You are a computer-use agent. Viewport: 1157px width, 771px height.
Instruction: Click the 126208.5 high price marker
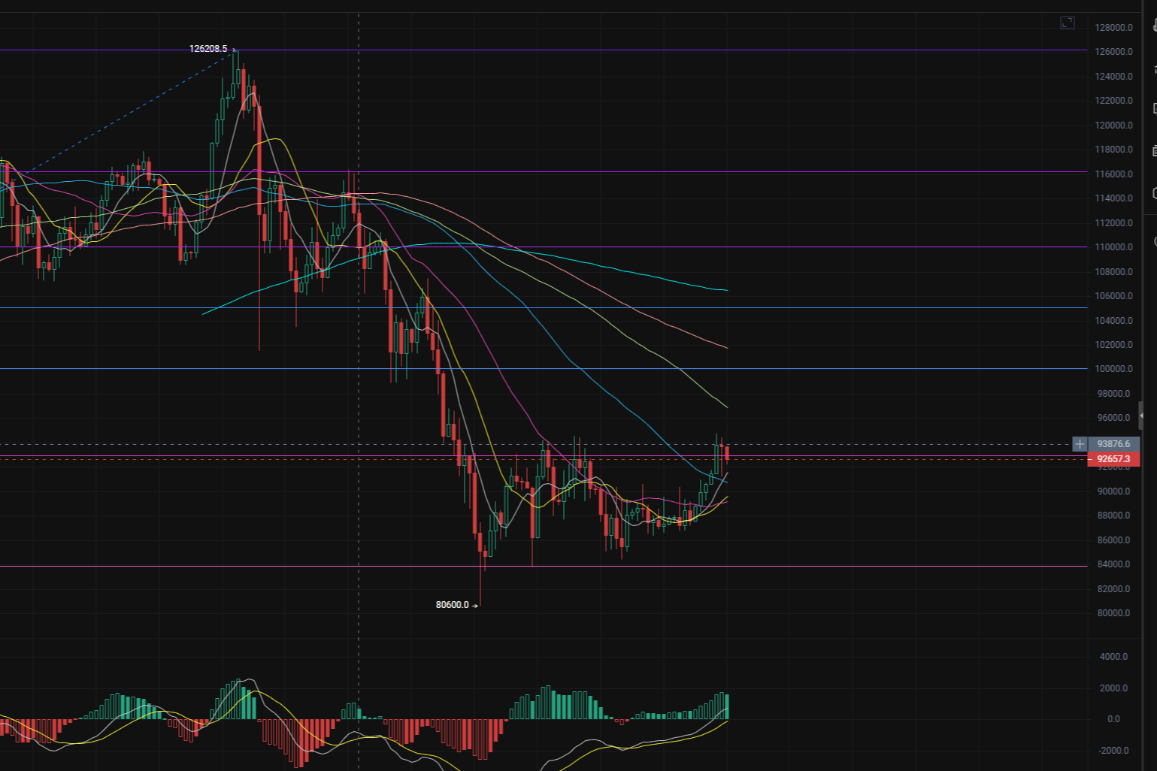[208, 49]
